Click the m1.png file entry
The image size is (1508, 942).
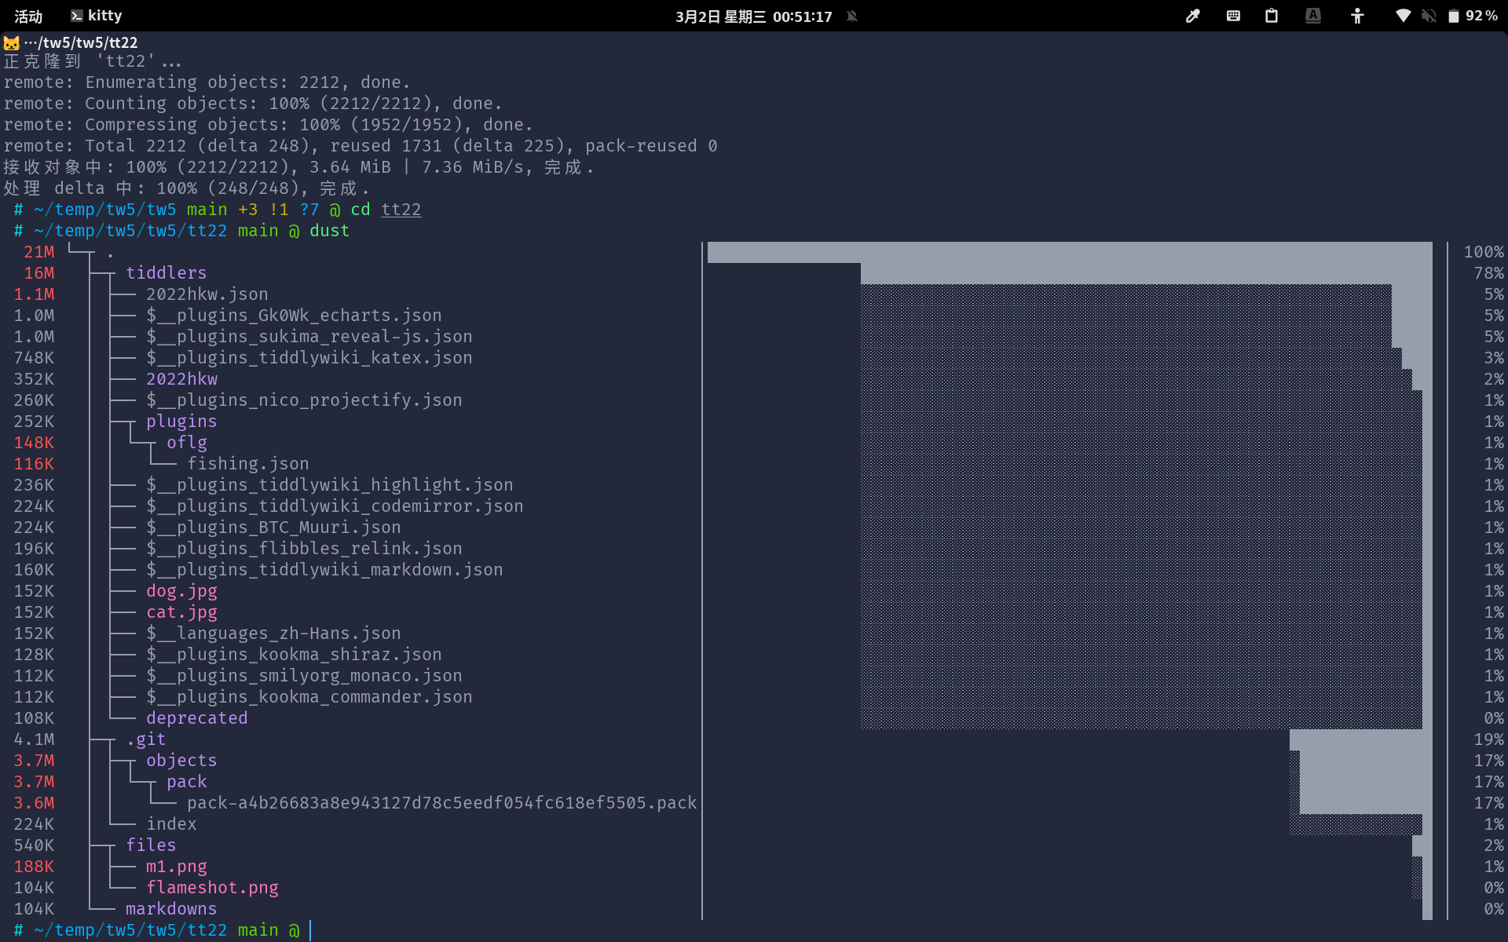pos(177,867)
